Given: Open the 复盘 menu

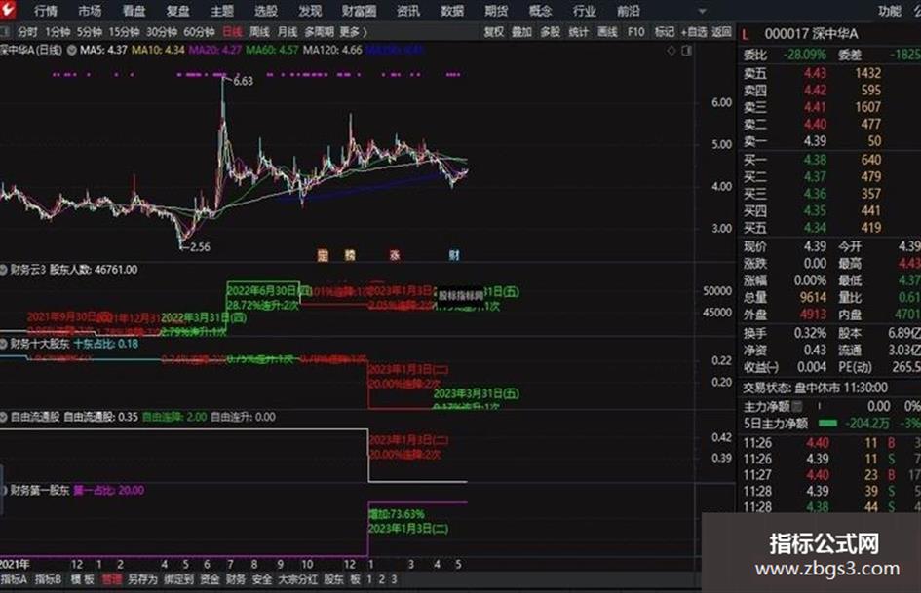Looking at the screenshot, I should [x=178, y=11].
